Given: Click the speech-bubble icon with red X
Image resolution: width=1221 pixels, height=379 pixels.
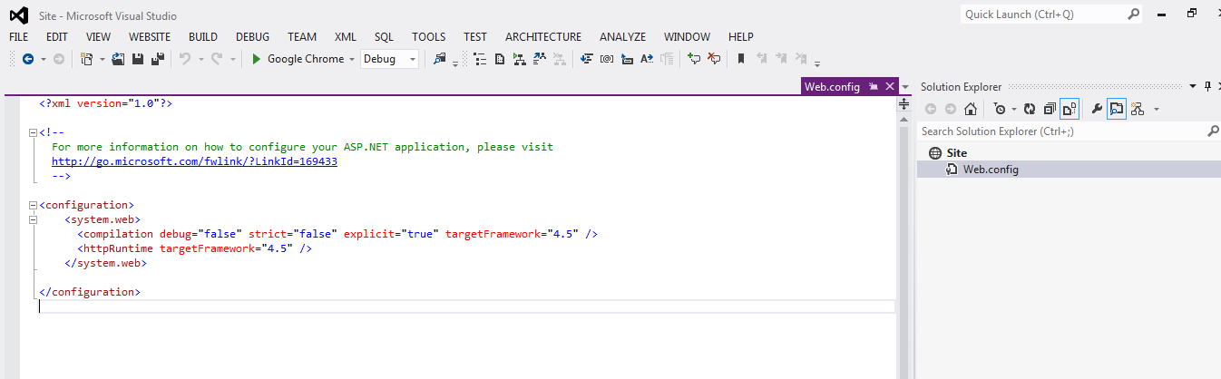Looking at the screenshot, I should point(714,59).
